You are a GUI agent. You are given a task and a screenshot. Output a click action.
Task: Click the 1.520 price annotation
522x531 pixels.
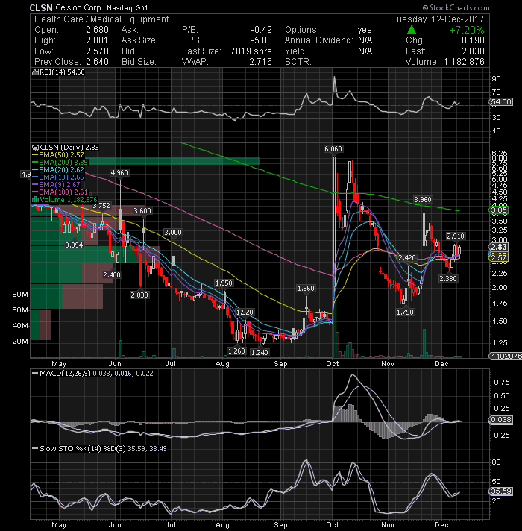click(245, 312)
